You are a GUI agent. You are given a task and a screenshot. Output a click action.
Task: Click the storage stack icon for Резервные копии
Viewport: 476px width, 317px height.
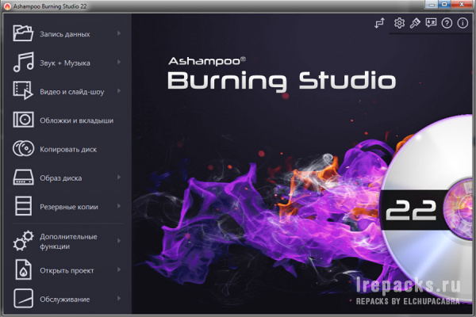23,206
